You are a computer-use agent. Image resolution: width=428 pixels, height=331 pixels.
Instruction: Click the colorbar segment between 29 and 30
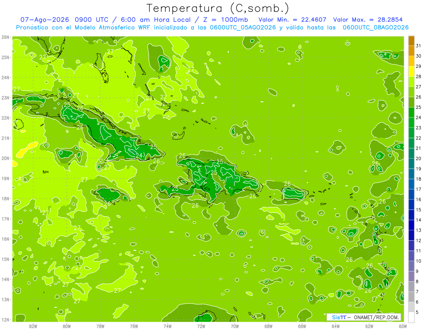[411, 61]
